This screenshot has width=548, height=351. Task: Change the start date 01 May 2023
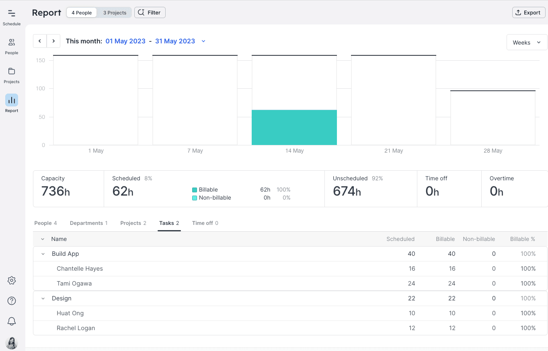point(125,41)
